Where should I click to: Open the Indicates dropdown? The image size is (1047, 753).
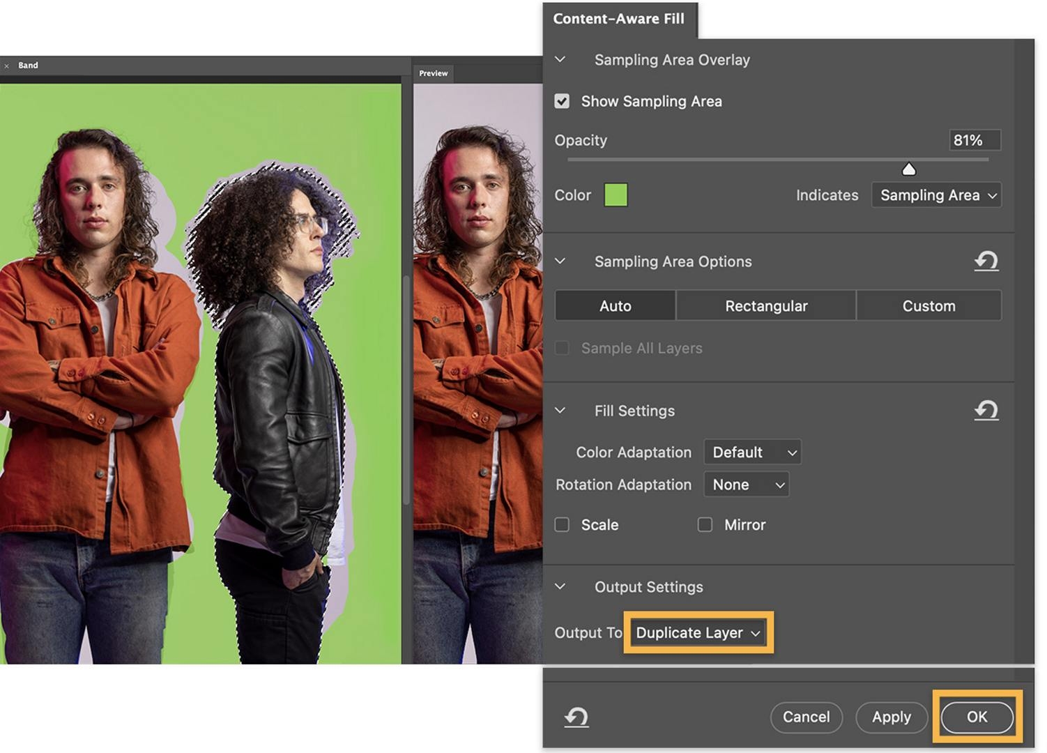[936, 195]
